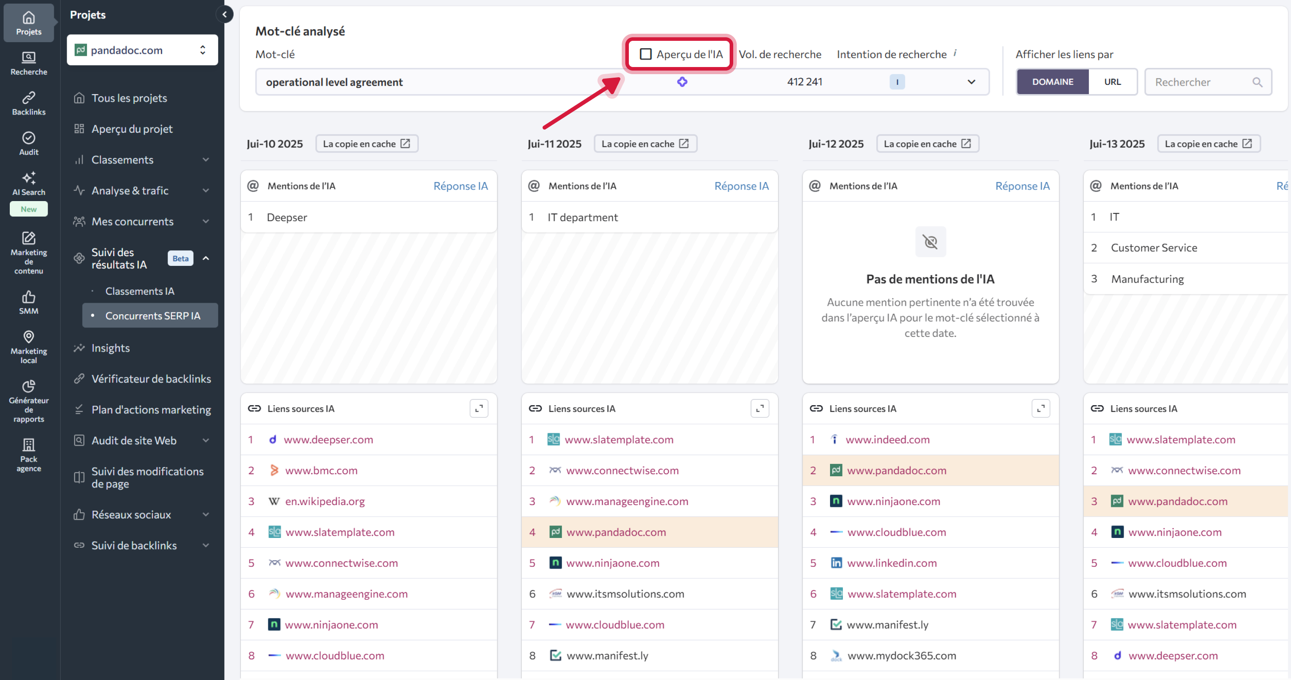1291x680 pixels.
Task: Click www.indeed.com in Jui-12 list
Action: click(x=888, y=439)
